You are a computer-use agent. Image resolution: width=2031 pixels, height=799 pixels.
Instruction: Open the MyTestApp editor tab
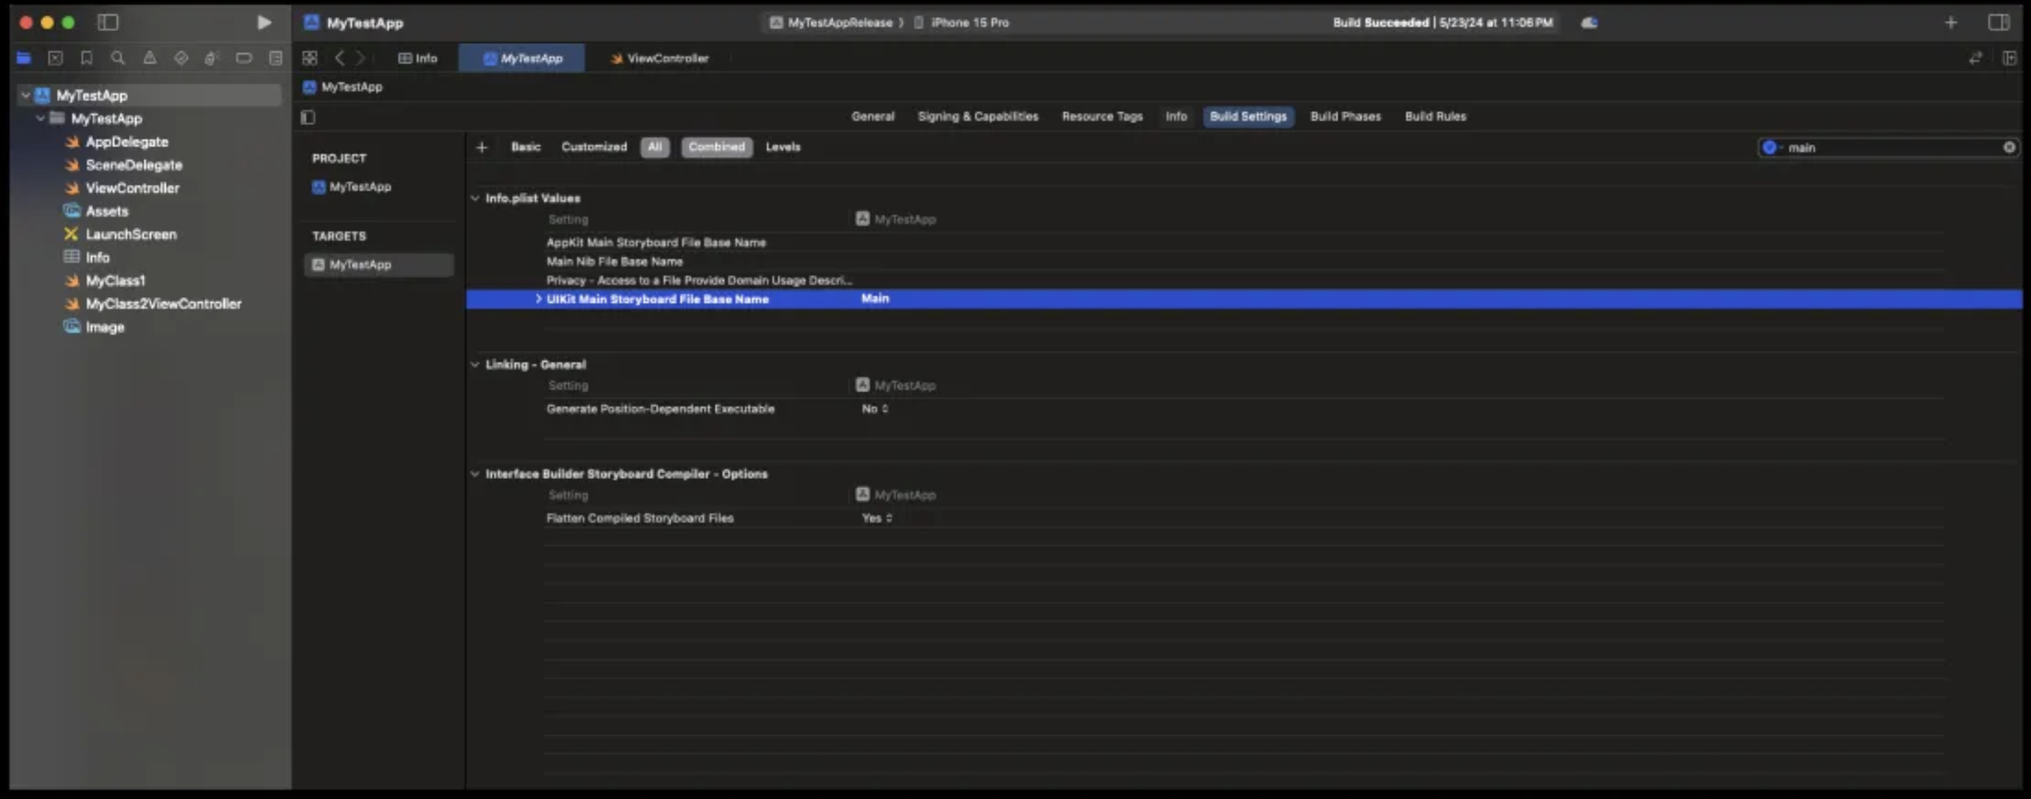pos(522,57)
